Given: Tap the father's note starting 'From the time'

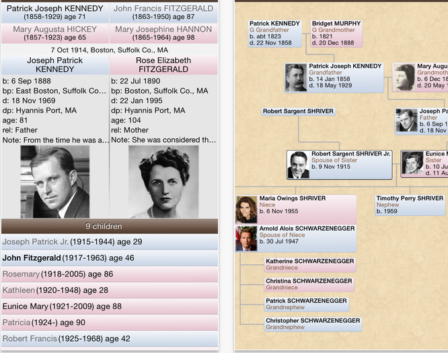Looking at the screenshot, I should [55, 141].
